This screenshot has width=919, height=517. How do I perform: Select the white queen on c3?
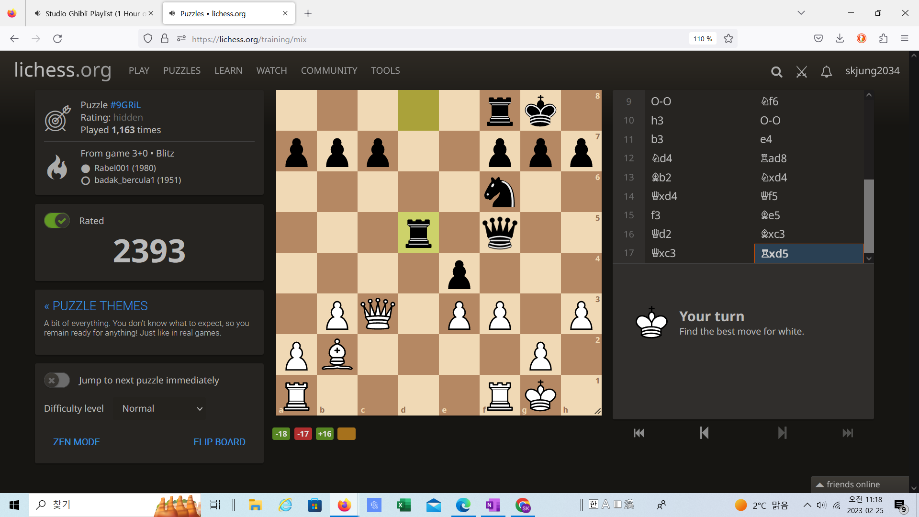(x=378, y=314)
